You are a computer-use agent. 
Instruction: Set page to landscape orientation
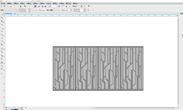[36, 10]
